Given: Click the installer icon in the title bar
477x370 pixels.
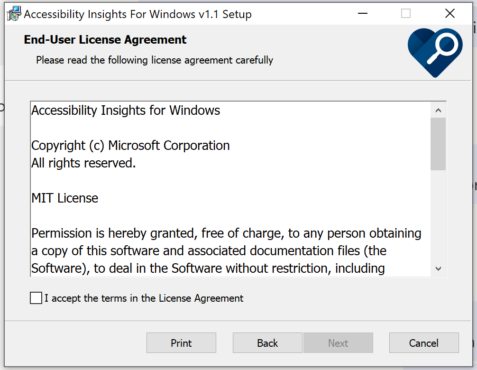Looking at the screenshot, I should 14,14.
